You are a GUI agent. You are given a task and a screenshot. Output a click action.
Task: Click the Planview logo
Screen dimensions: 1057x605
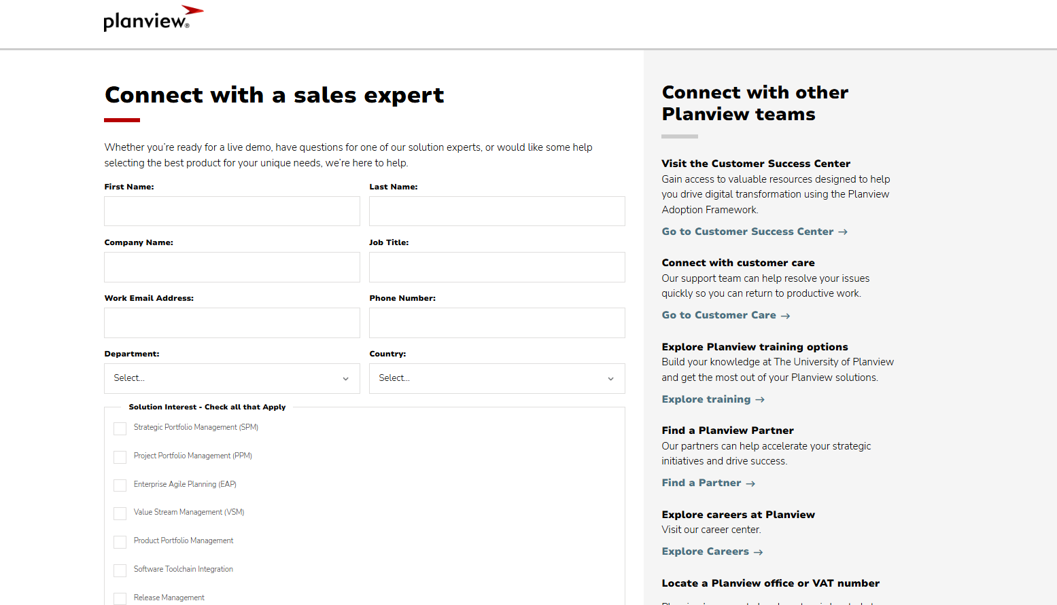(x=154, y=18)
